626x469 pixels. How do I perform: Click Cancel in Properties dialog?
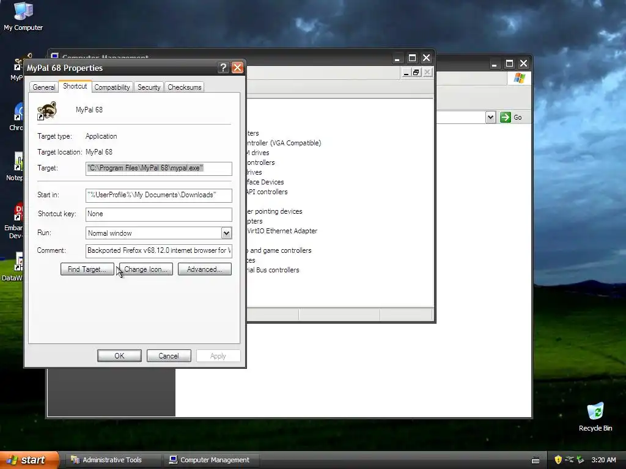click(x=169, y=356)
